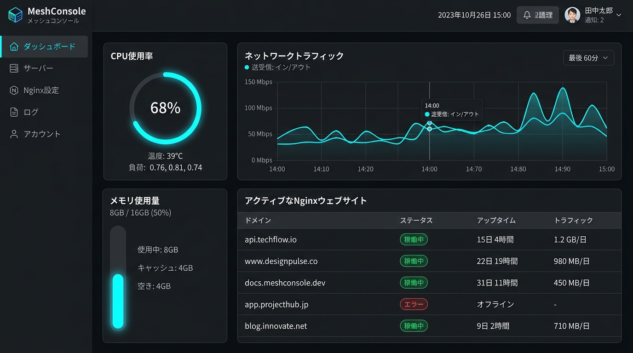Viewport: 633px width, 353px height.
Task: Click the log document icon in sidebar
Action: pyautogui.click(x=14, y=112)
